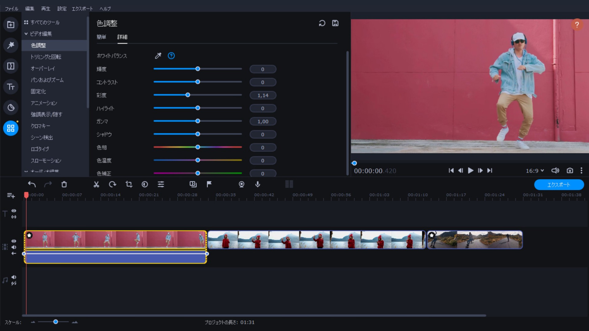Open the more tools grid sidebar icon

coord(11,128)
